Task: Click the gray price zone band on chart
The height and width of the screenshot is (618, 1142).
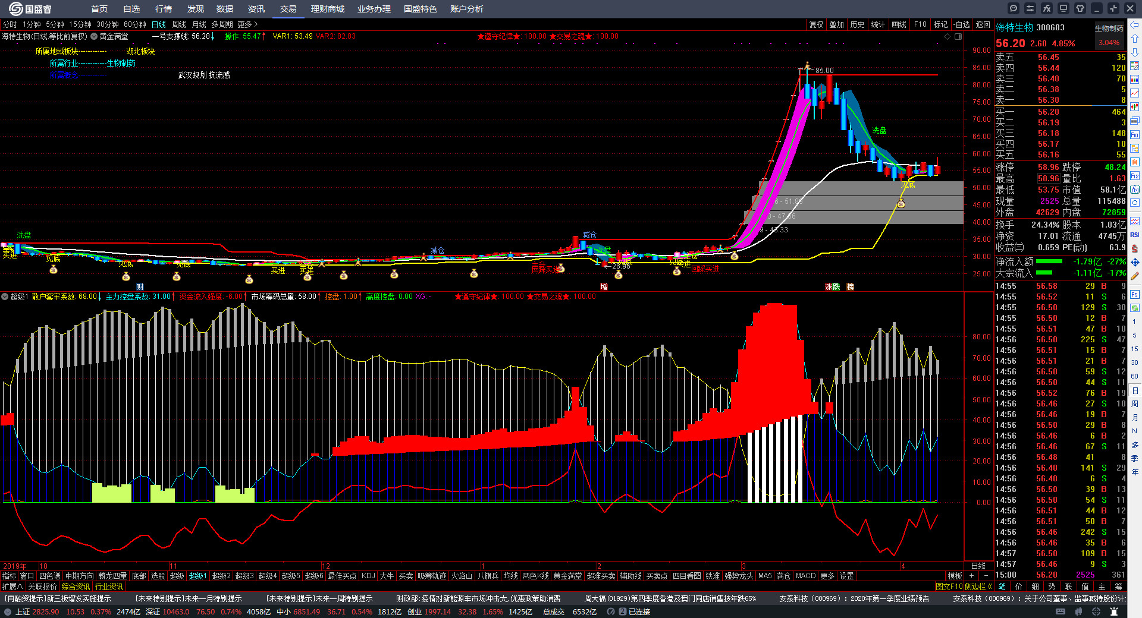Action: 862,202
